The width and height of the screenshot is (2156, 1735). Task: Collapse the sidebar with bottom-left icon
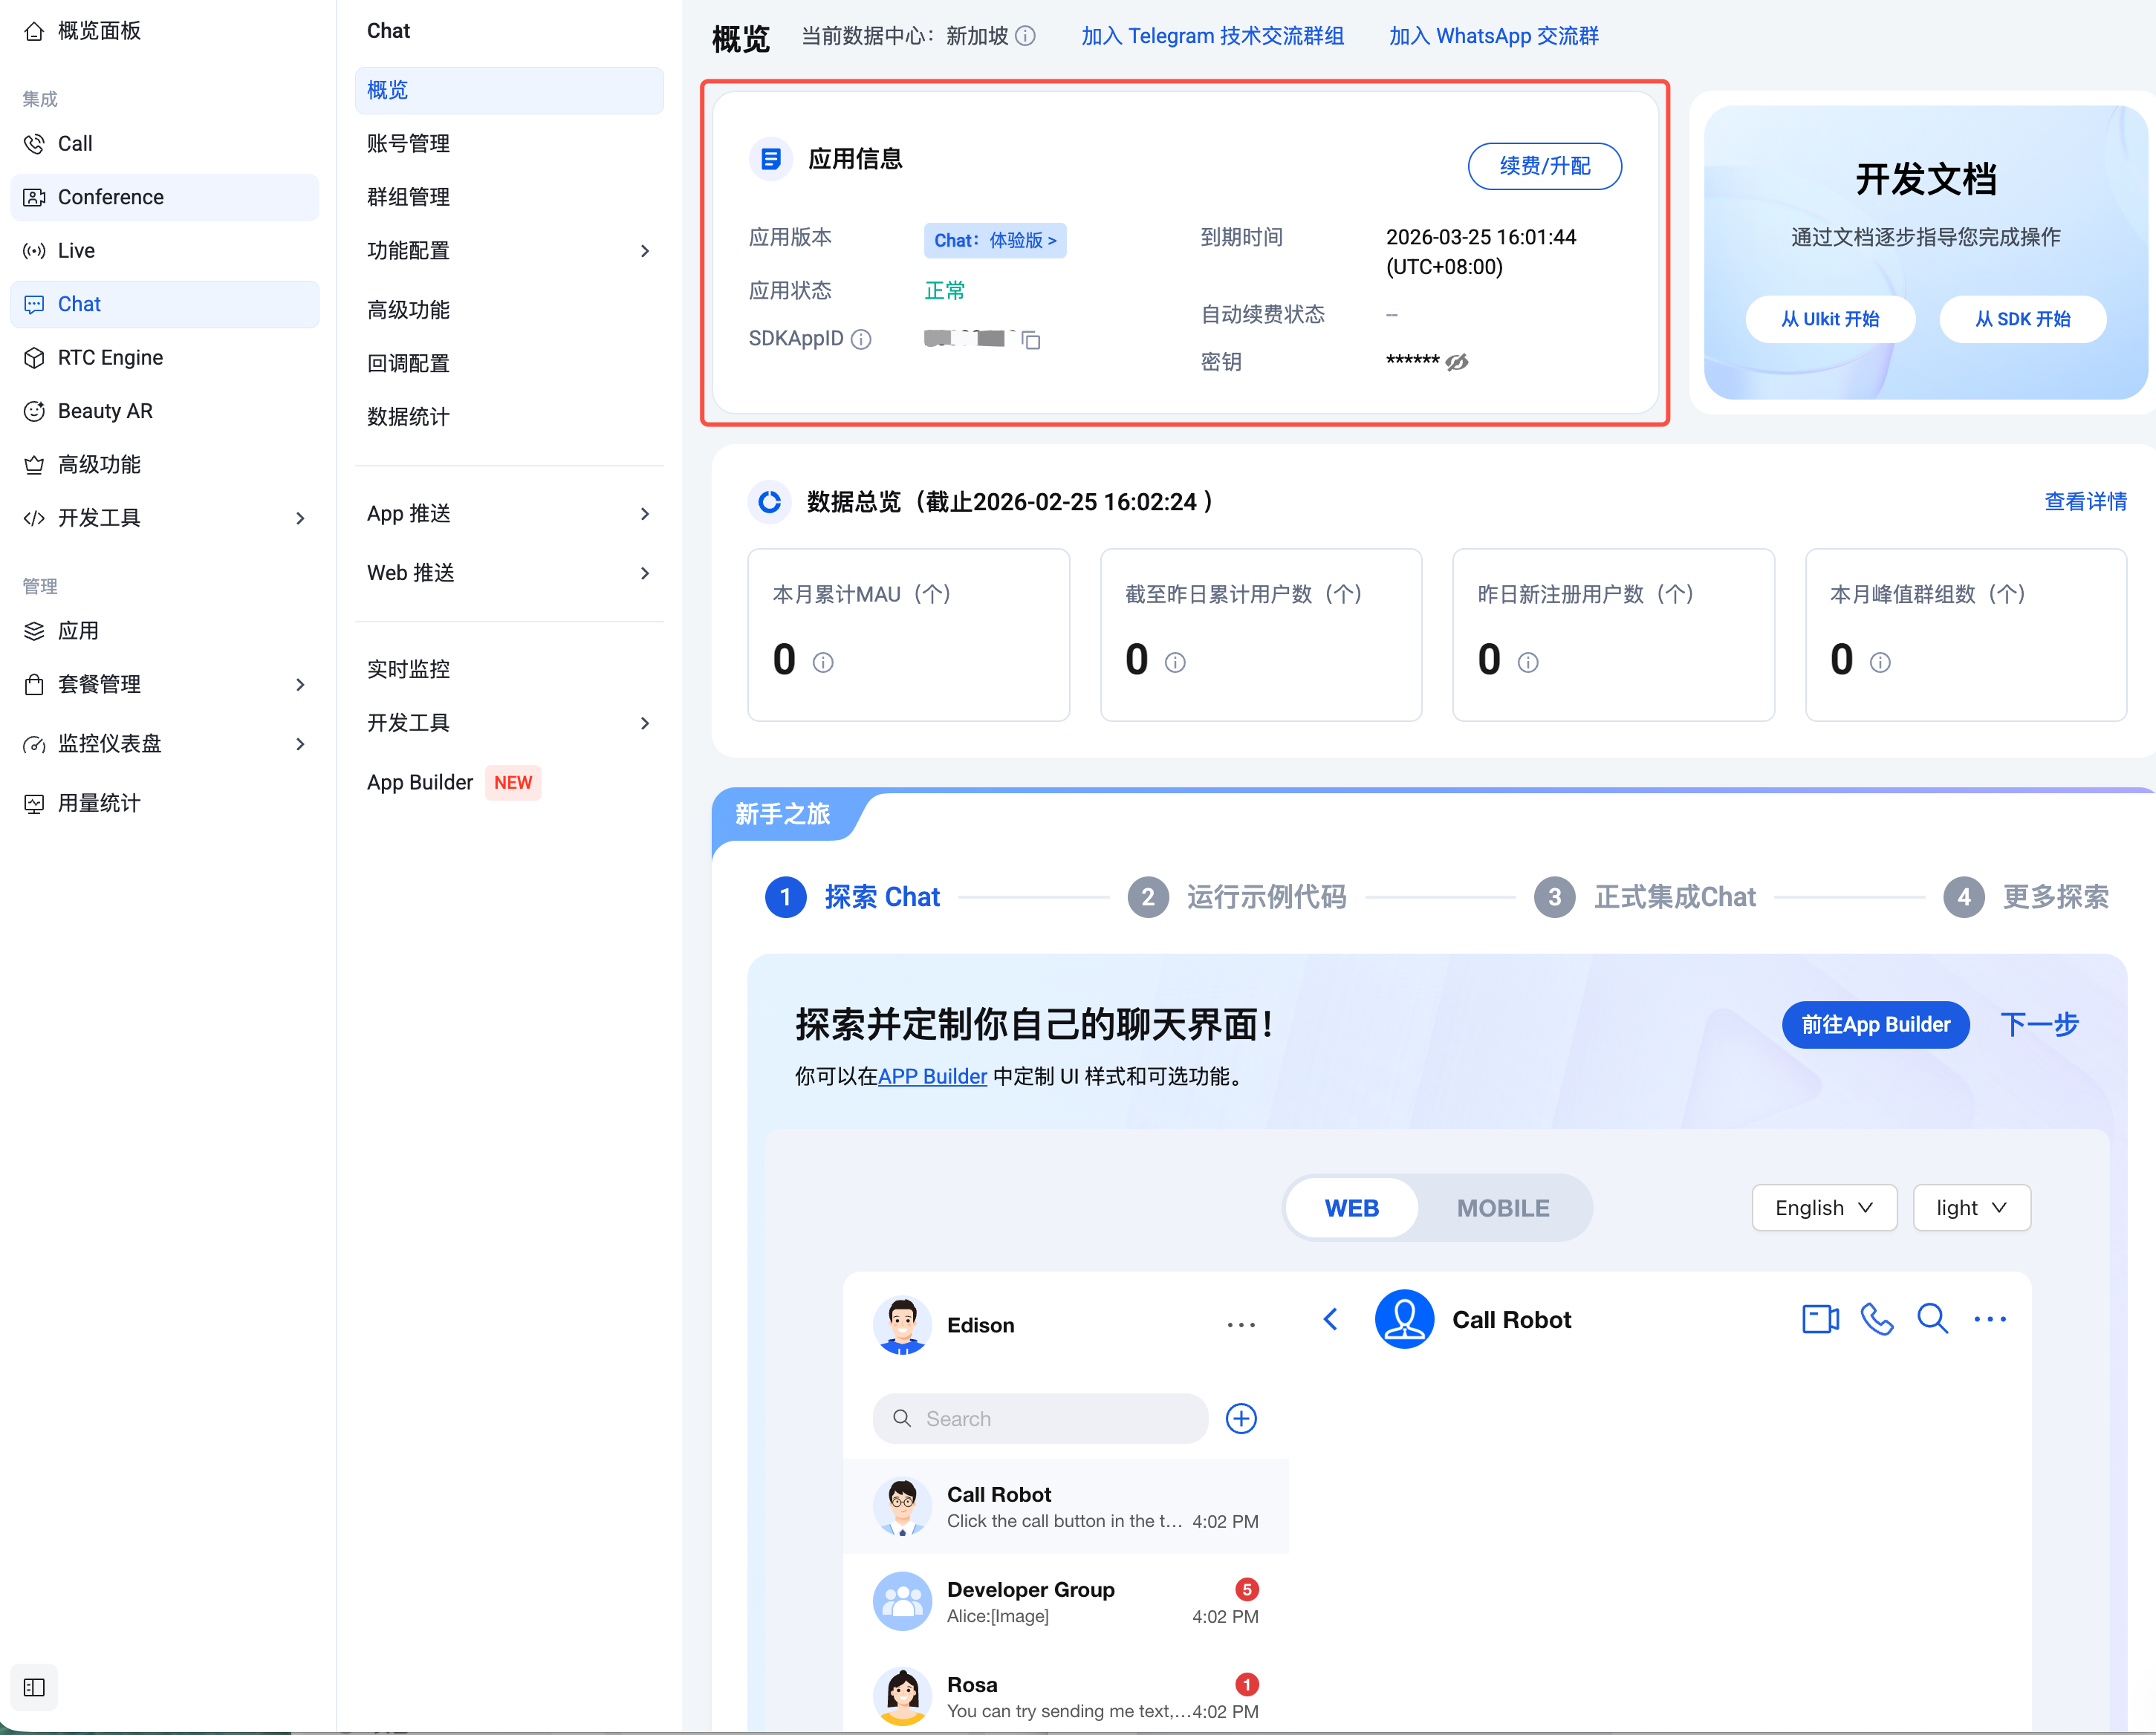click(34, 1687)
